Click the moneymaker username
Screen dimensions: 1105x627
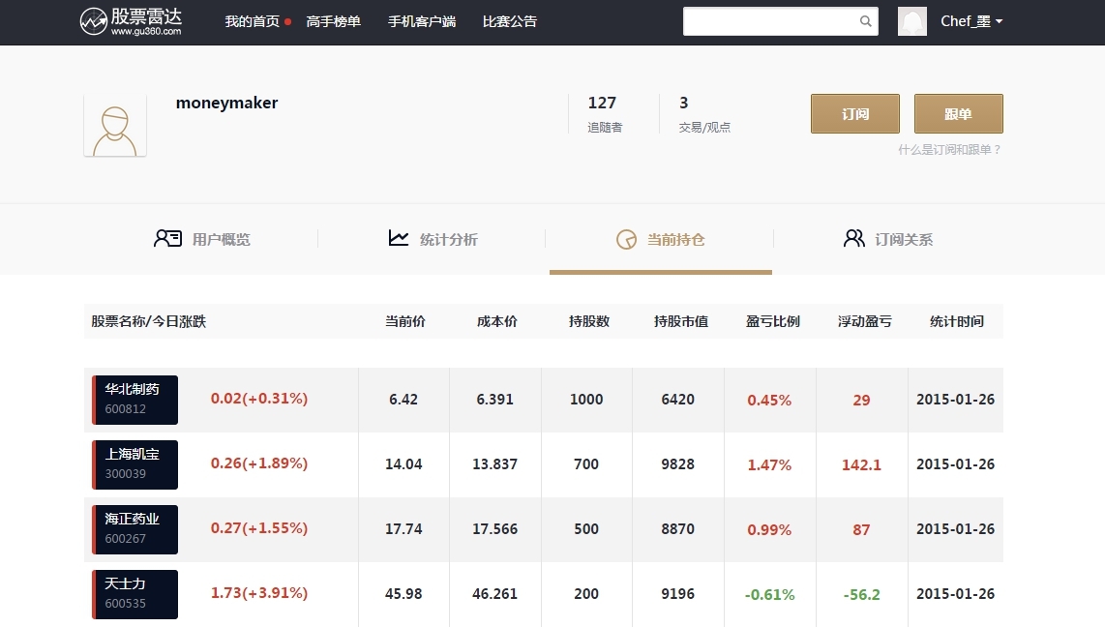[x=227, y=103]
